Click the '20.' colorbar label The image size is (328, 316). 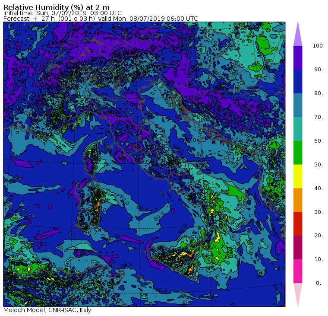pyautogui.click(x=319, y=236)
